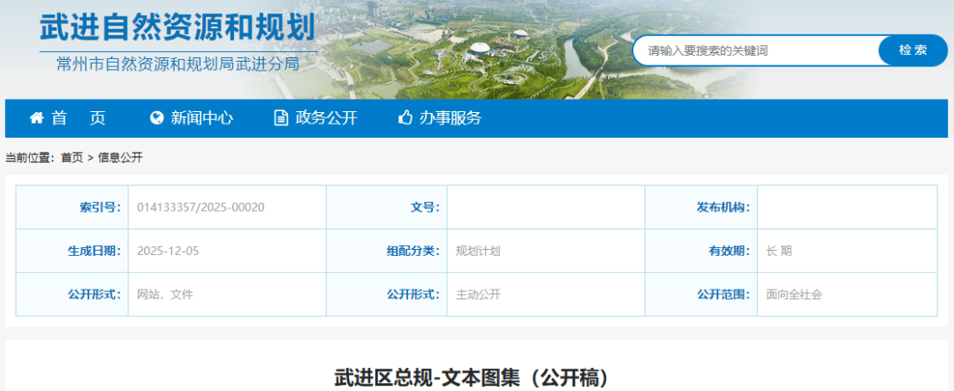954x391 pixels.
Task: Click the globe icon beside 新闻中心
Action: tap(157, 118)
